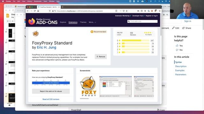Screen dimensions: 204x114
Task: Open the History menu
Action: pyautogui.click(x=30, y=1)
